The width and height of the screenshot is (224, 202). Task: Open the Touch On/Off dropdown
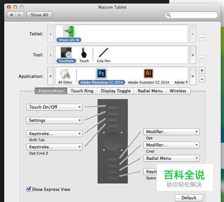click(54, 107)
